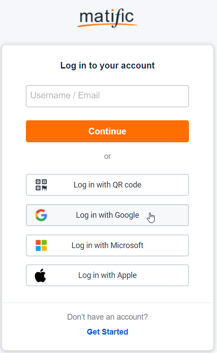Choose Log in with Microsoft

107,245
